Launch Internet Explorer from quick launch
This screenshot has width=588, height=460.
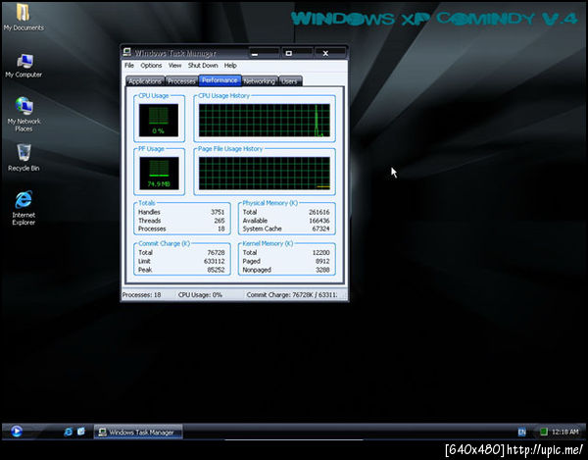click(x=68, y=432)
